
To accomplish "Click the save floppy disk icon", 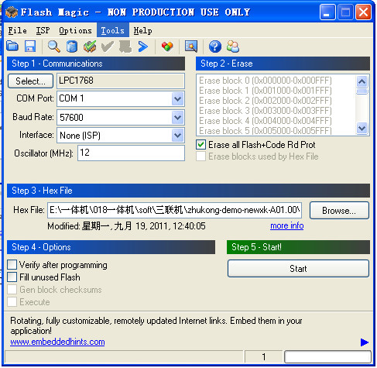I will coord(30,46).
